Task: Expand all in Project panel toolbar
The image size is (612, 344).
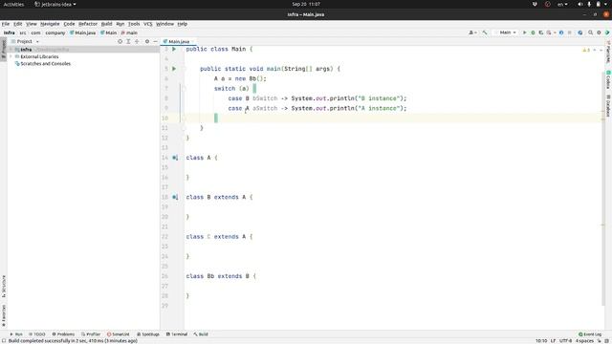Action: click(x=128, y=41)
